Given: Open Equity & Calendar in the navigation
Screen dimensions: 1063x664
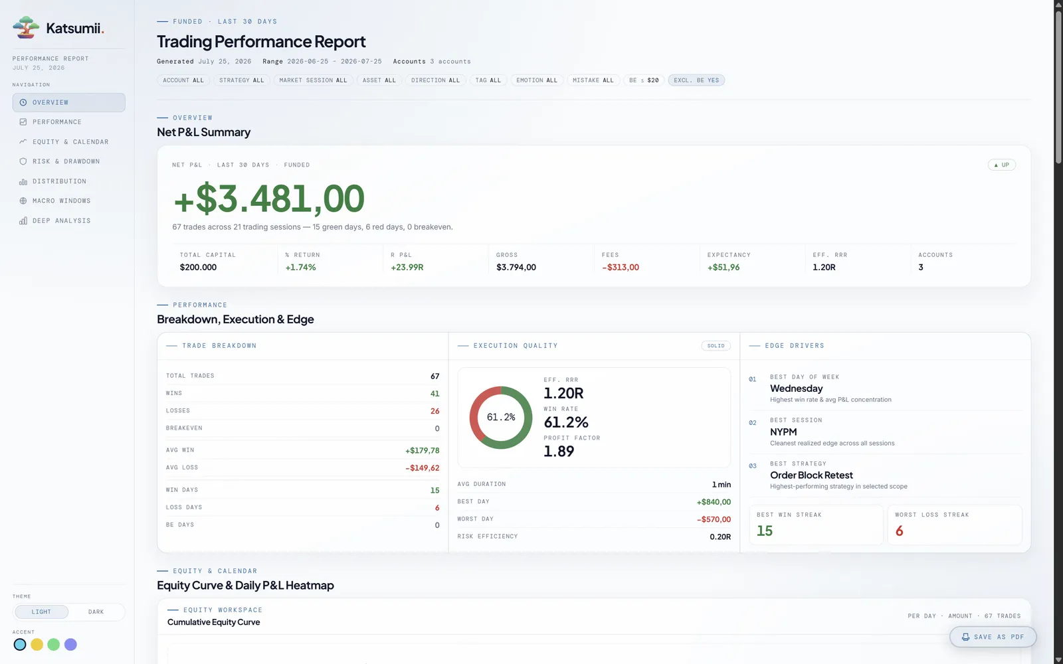Looking at the screenshot, I should tap(68, 141).
